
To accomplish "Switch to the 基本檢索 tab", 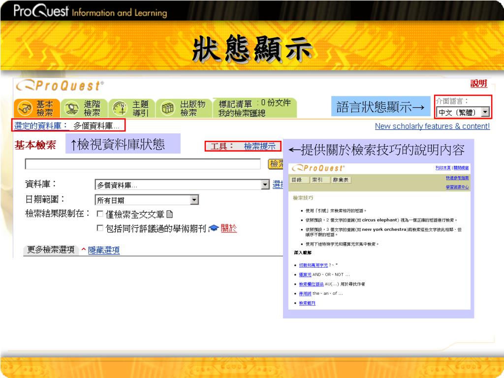I will [37, 108].
